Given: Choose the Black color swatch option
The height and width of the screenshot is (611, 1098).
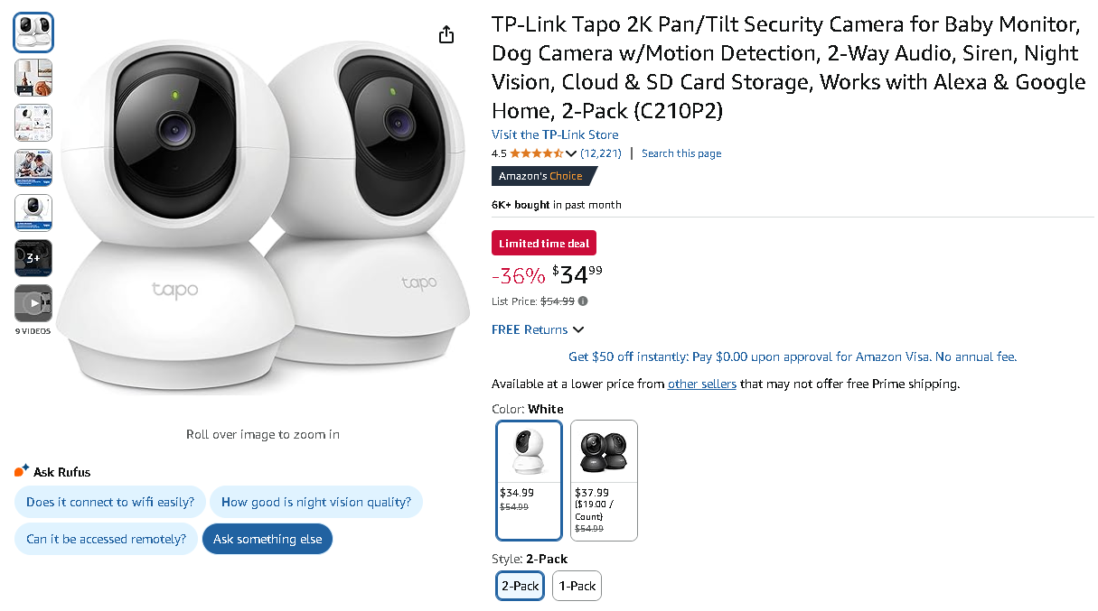Looking at the screenshot, I should (x=604, y=479).
